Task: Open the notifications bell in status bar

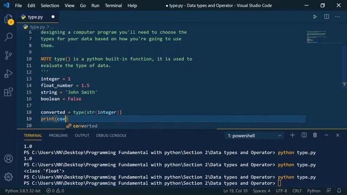Action: point(339,191)
